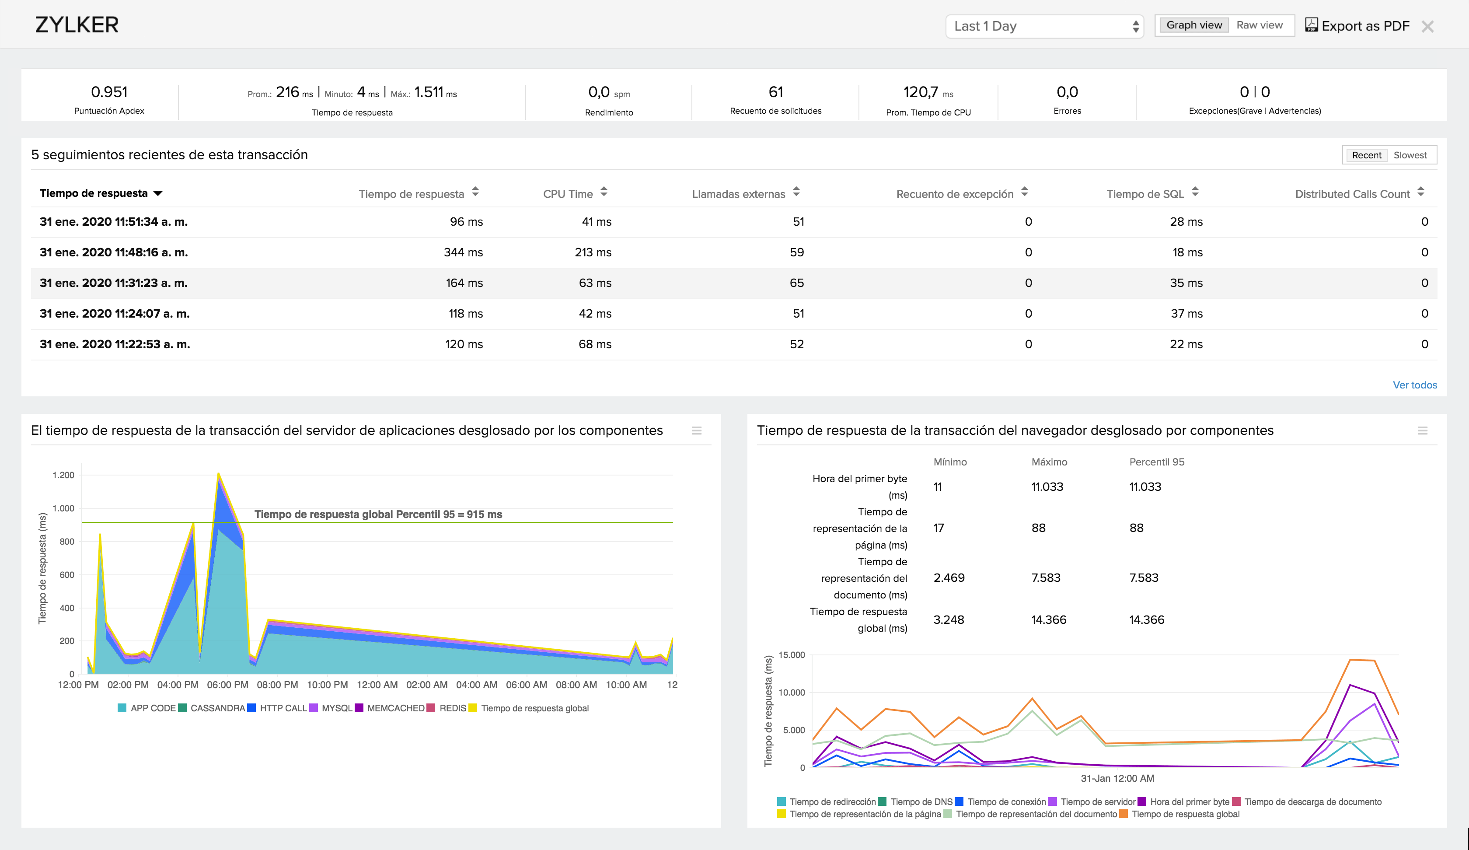The height and width of the screenshot is (850, 1469).
Task: Click the Export as PDF icon
Action: [x=1311, y=25]
